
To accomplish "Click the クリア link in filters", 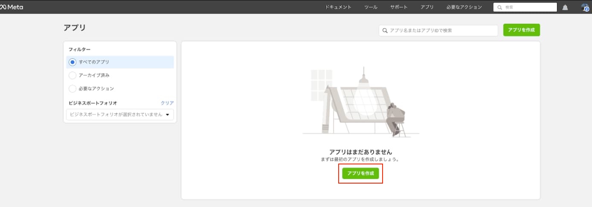I will click(x=167, y=103).
